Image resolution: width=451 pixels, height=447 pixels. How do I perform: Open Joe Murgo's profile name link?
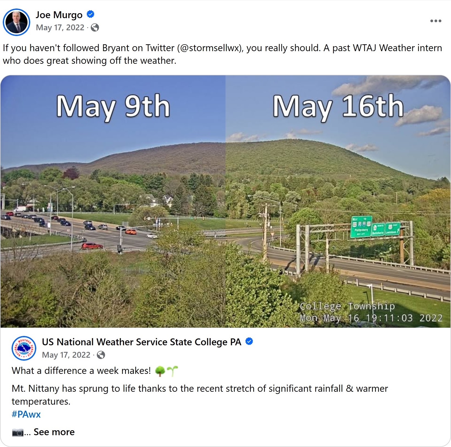(x=59, y=15)
